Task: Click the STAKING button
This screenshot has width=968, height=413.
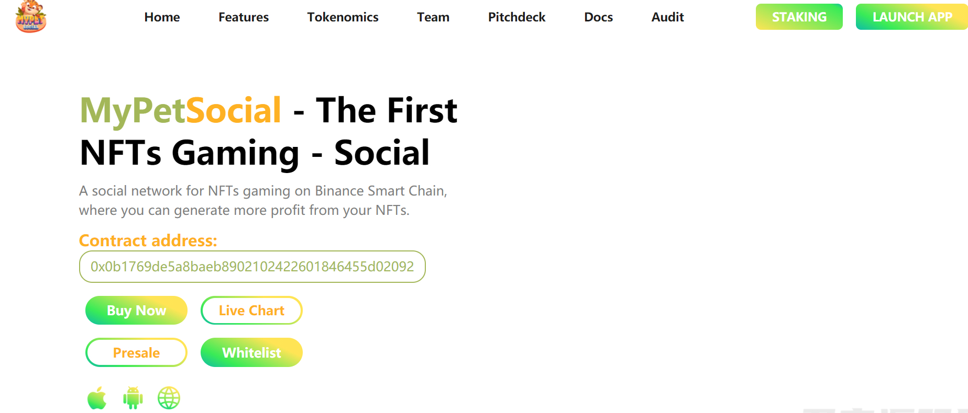Action: (799, 17)
